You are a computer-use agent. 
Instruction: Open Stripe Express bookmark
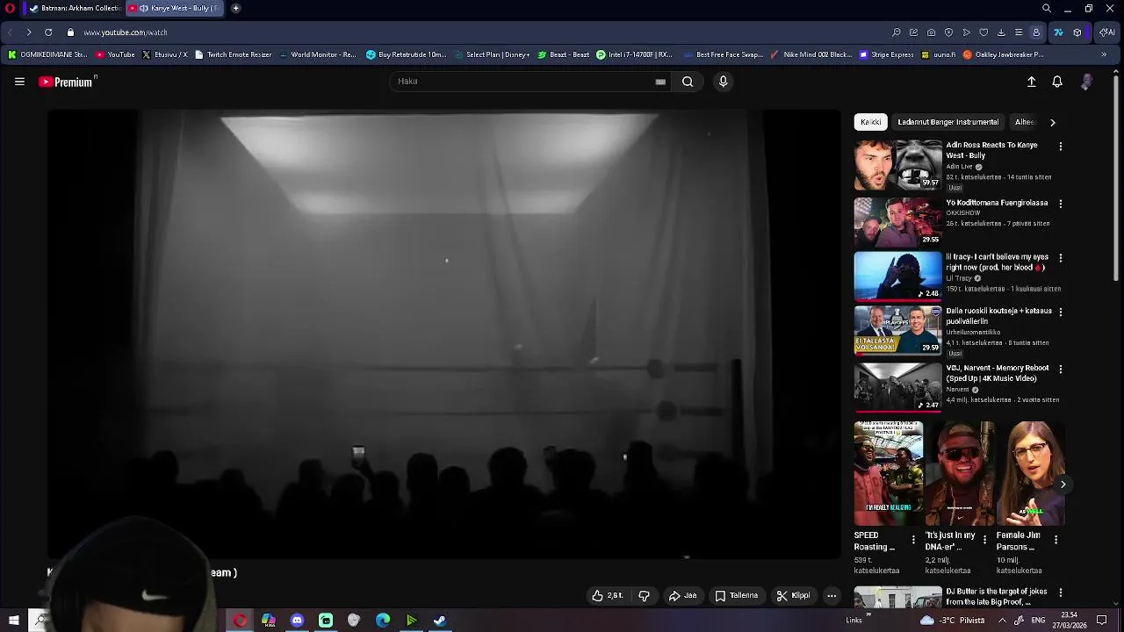coord(886,54)
